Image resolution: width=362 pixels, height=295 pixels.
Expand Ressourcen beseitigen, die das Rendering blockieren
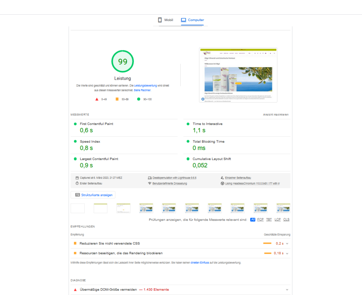click(x=180, y=253)
